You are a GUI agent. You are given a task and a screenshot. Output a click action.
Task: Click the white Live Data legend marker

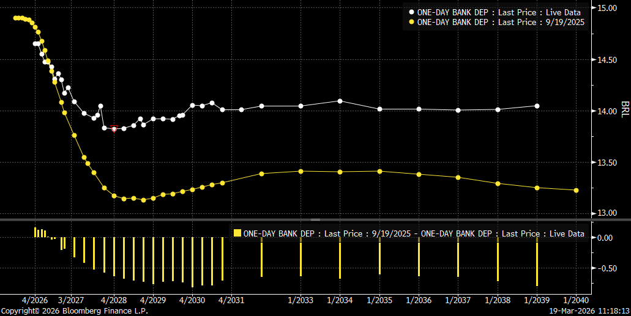(411, 12)
